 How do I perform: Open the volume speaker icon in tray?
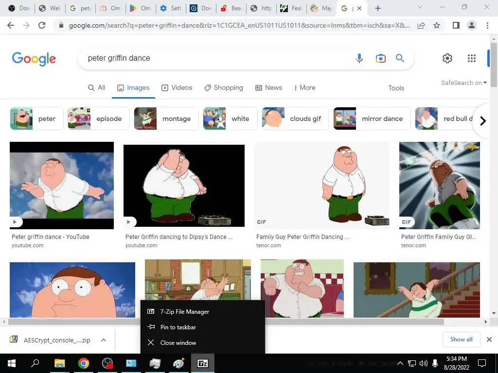[423, 363]
